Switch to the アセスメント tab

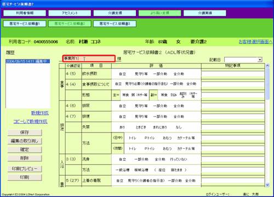coord(70,13)
